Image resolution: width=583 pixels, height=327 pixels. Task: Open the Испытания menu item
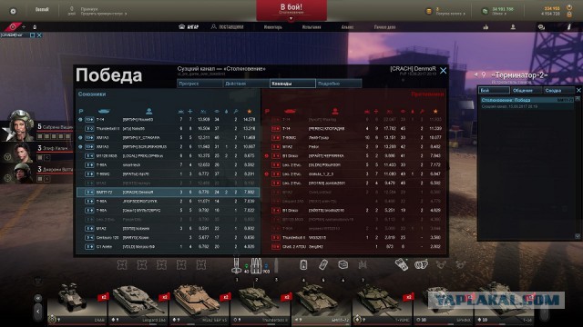point(312,27)
